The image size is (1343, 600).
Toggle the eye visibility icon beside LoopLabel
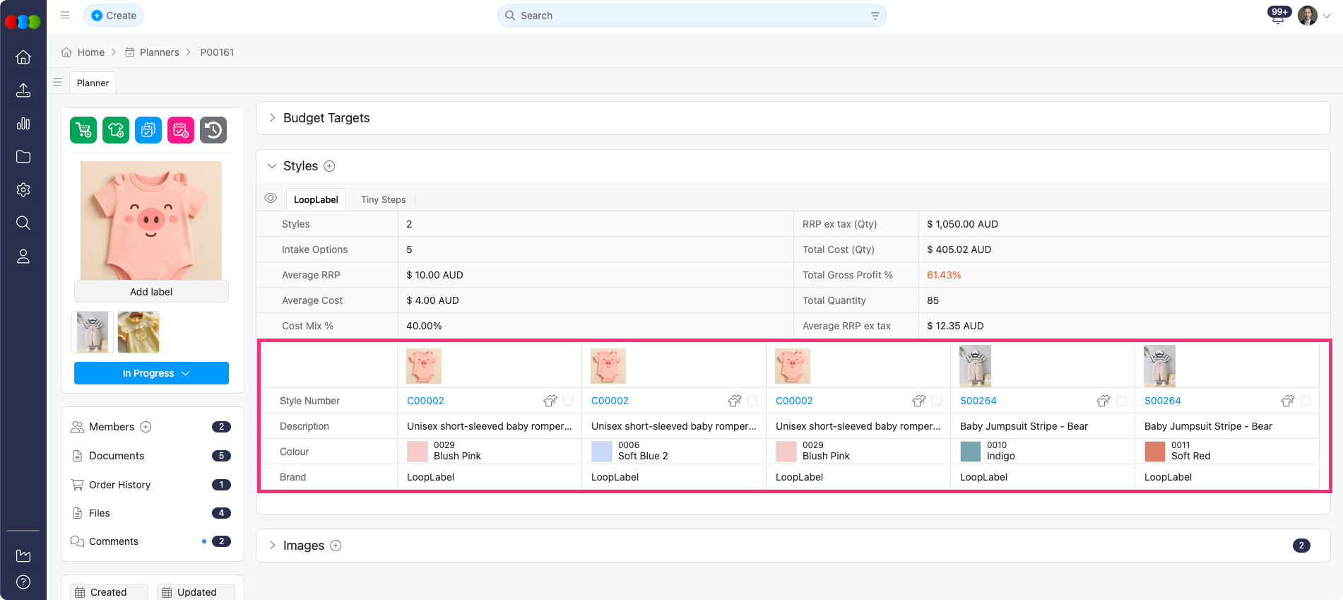click(271, 199)
